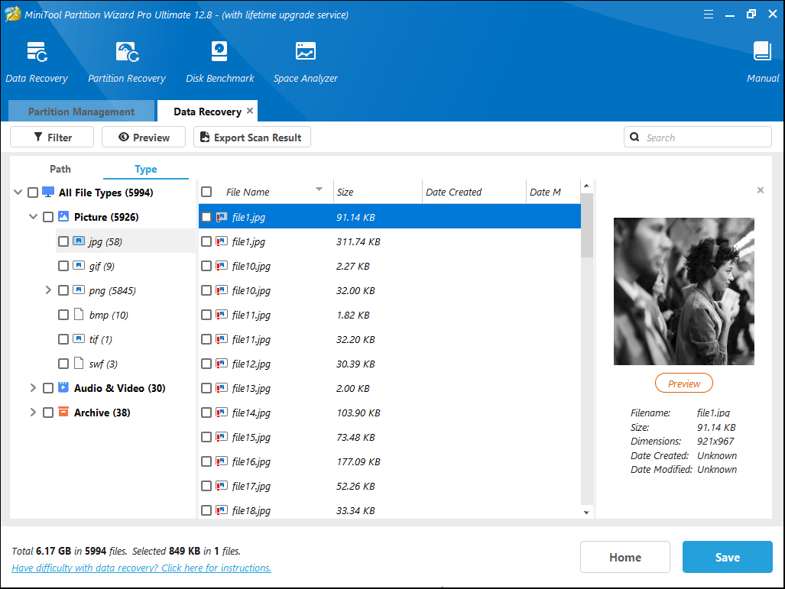Expand the Audio & Video category

[x=33, y=388]
